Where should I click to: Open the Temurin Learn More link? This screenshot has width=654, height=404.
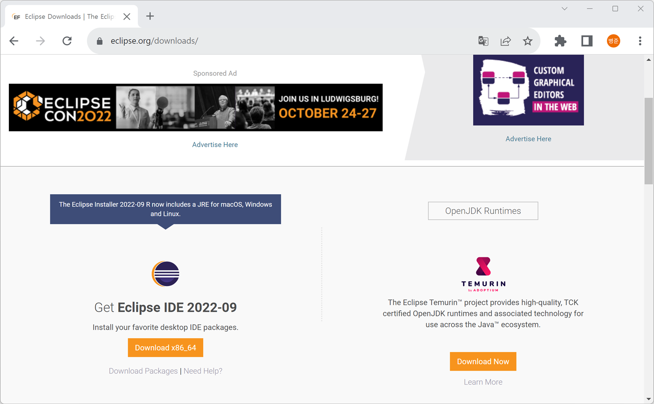pyautogui.click(x=483, y=382)
